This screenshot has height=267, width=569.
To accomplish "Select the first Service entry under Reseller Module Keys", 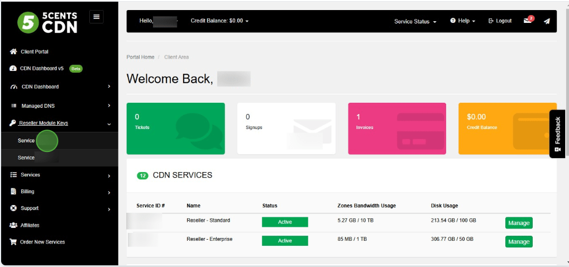I will 59,141.
